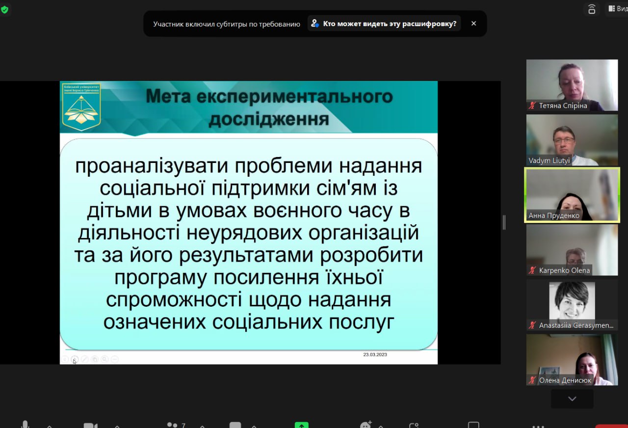Expand audio options arrow beside microphone

[x=49, y=426]
